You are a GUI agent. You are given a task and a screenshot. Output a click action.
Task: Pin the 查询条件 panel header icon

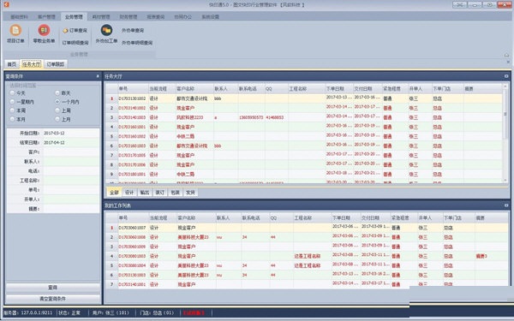[x=98, y=76]
